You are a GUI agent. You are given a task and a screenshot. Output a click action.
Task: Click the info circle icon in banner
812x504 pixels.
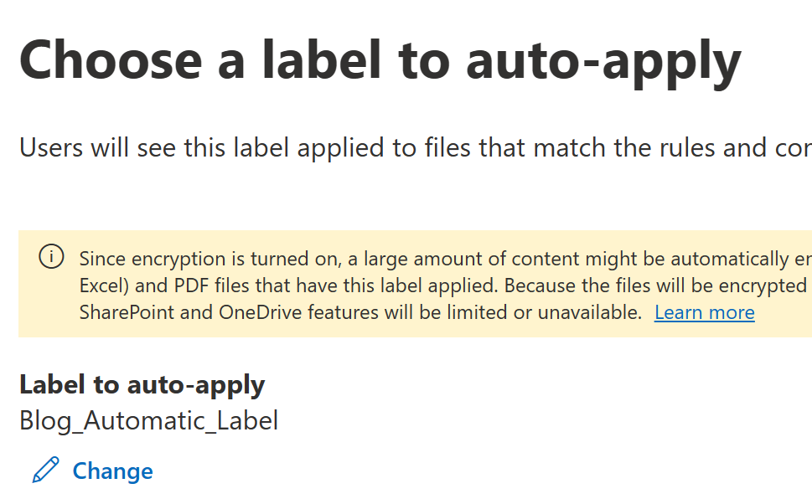point(51,257)
